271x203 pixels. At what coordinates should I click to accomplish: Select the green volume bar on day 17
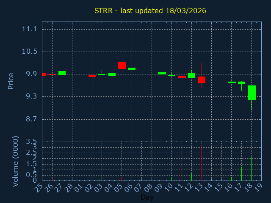tap(241, 174)
